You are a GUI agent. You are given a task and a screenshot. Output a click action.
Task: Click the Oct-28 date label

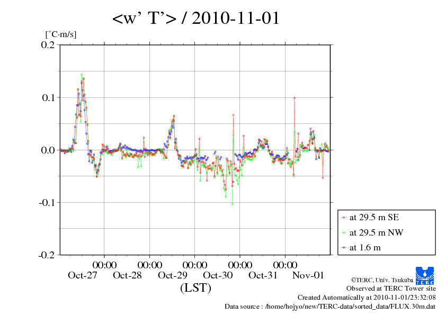click(x=127, y=275)
